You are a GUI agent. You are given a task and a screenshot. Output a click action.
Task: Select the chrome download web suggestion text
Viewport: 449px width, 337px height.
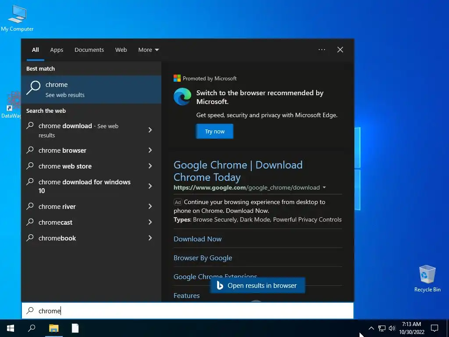point(78,130)
